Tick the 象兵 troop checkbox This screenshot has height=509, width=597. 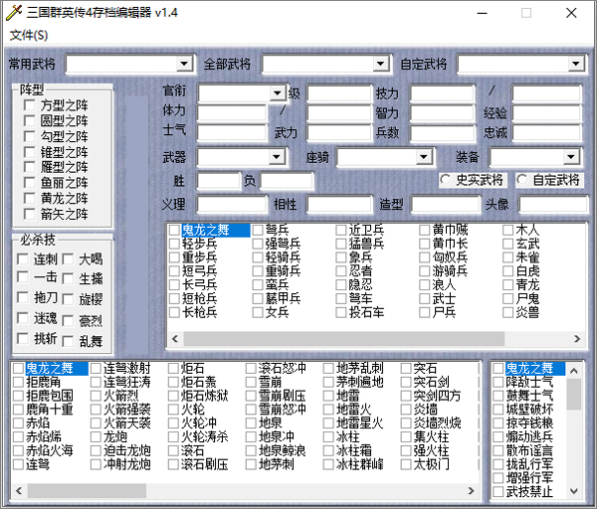point(341,257)
